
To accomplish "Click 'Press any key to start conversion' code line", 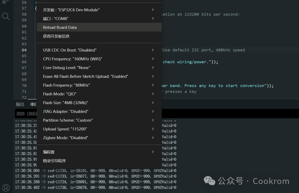I will (x=218, y=86).
